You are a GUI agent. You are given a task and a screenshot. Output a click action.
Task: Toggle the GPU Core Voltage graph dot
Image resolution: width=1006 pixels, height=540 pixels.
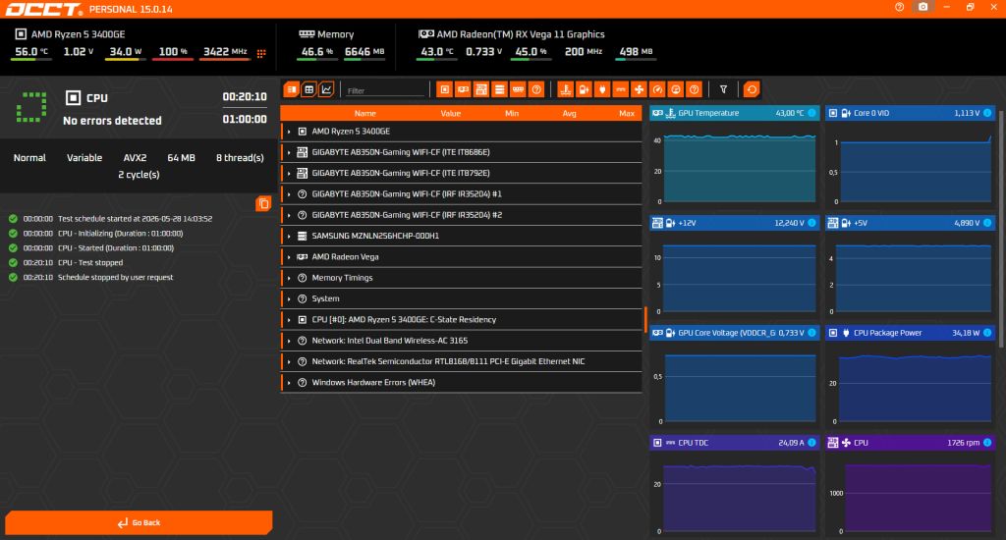[x=811, y=332]
